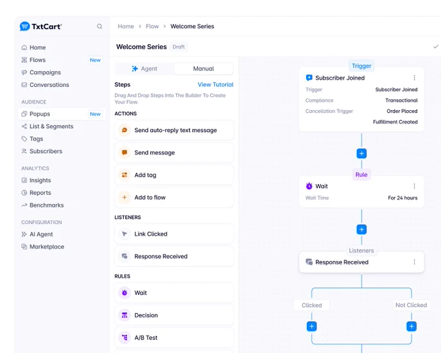
Task: Click the Trigger label above first card
Action: (x=361, y=66)
